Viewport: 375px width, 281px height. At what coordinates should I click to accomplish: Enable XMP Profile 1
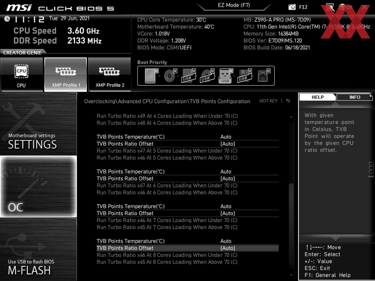tap(66, 74)
